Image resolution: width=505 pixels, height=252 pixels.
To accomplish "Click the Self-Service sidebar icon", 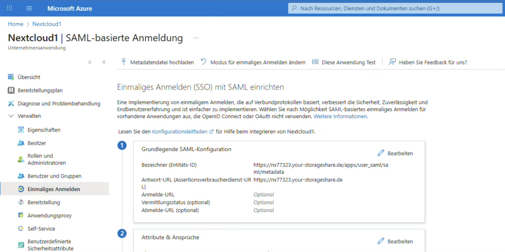I will coord(21,229).
